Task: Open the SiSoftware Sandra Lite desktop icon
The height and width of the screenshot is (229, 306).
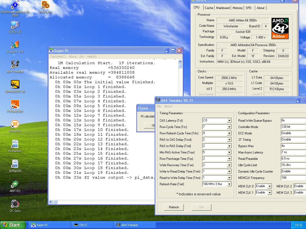Action: click(x=15, y=5)
